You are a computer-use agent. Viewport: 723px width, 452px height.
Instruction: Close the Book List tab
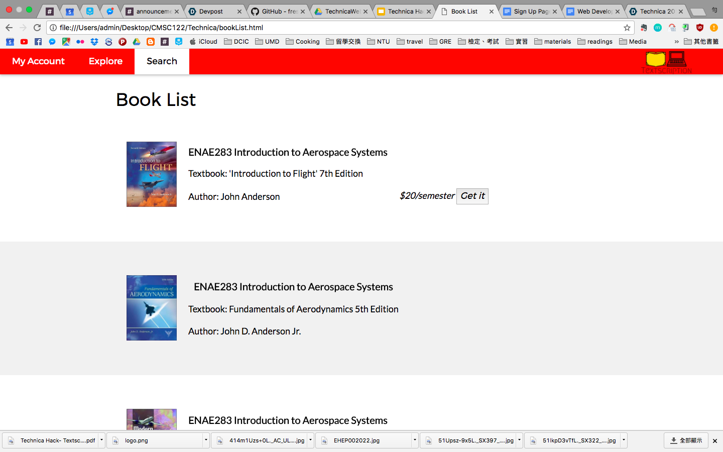click(492, 11)
